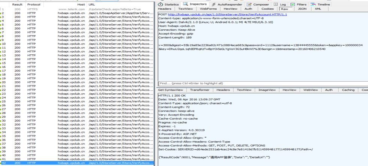Image resolution: width=368 pixels, height=166 pixels.
Task: Click green arrow icon of session 15
Action: click(x=1, y=63)
